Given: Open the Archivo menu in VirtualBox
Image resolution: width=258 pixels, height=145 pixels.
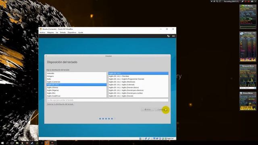Looking at the screenshot, I should coord(42,33).
